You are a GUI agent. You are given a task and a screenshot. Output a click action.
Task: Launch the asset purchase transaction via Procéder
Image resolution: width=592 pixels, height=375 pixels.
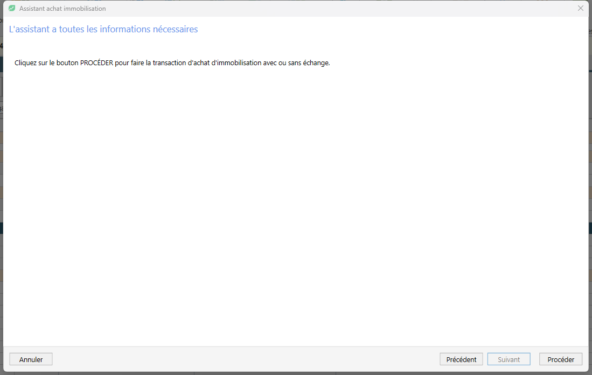click(x=561, y=359)
